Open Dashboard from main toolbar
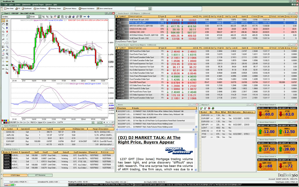This screenshot has height=187, width=299. (27, 8)
